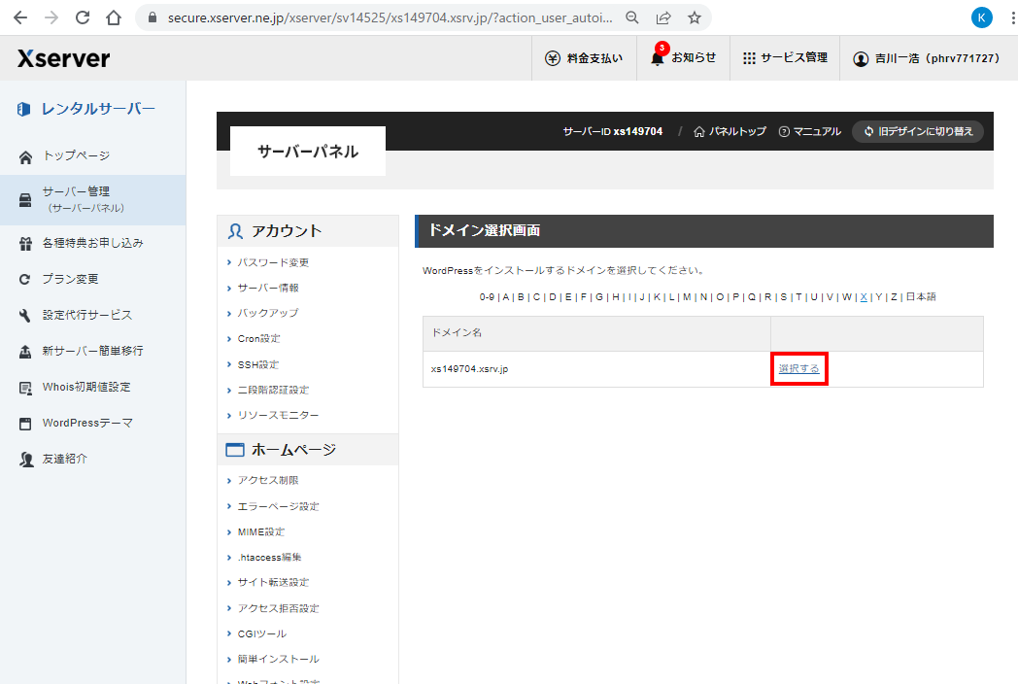The height and width of the screenshot is (684, 1018).
Task: Open the 料金支払い payment button
Action: [584, 58]
